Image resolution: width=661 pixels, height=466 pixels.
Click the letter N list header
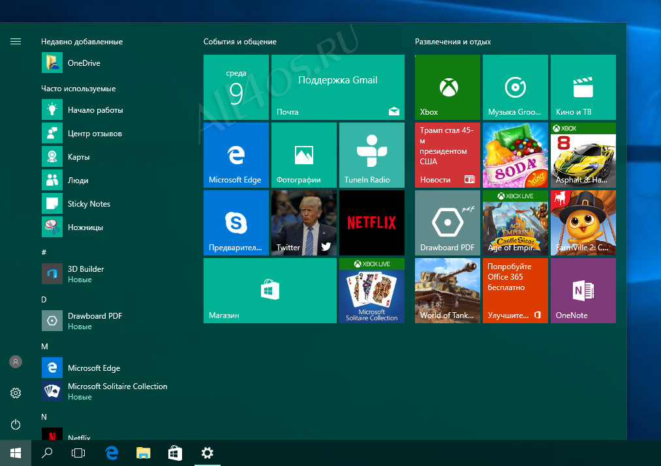[x=44, y=416]
